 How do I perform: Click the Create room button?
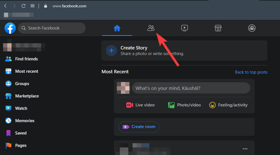tap(139, 127)
